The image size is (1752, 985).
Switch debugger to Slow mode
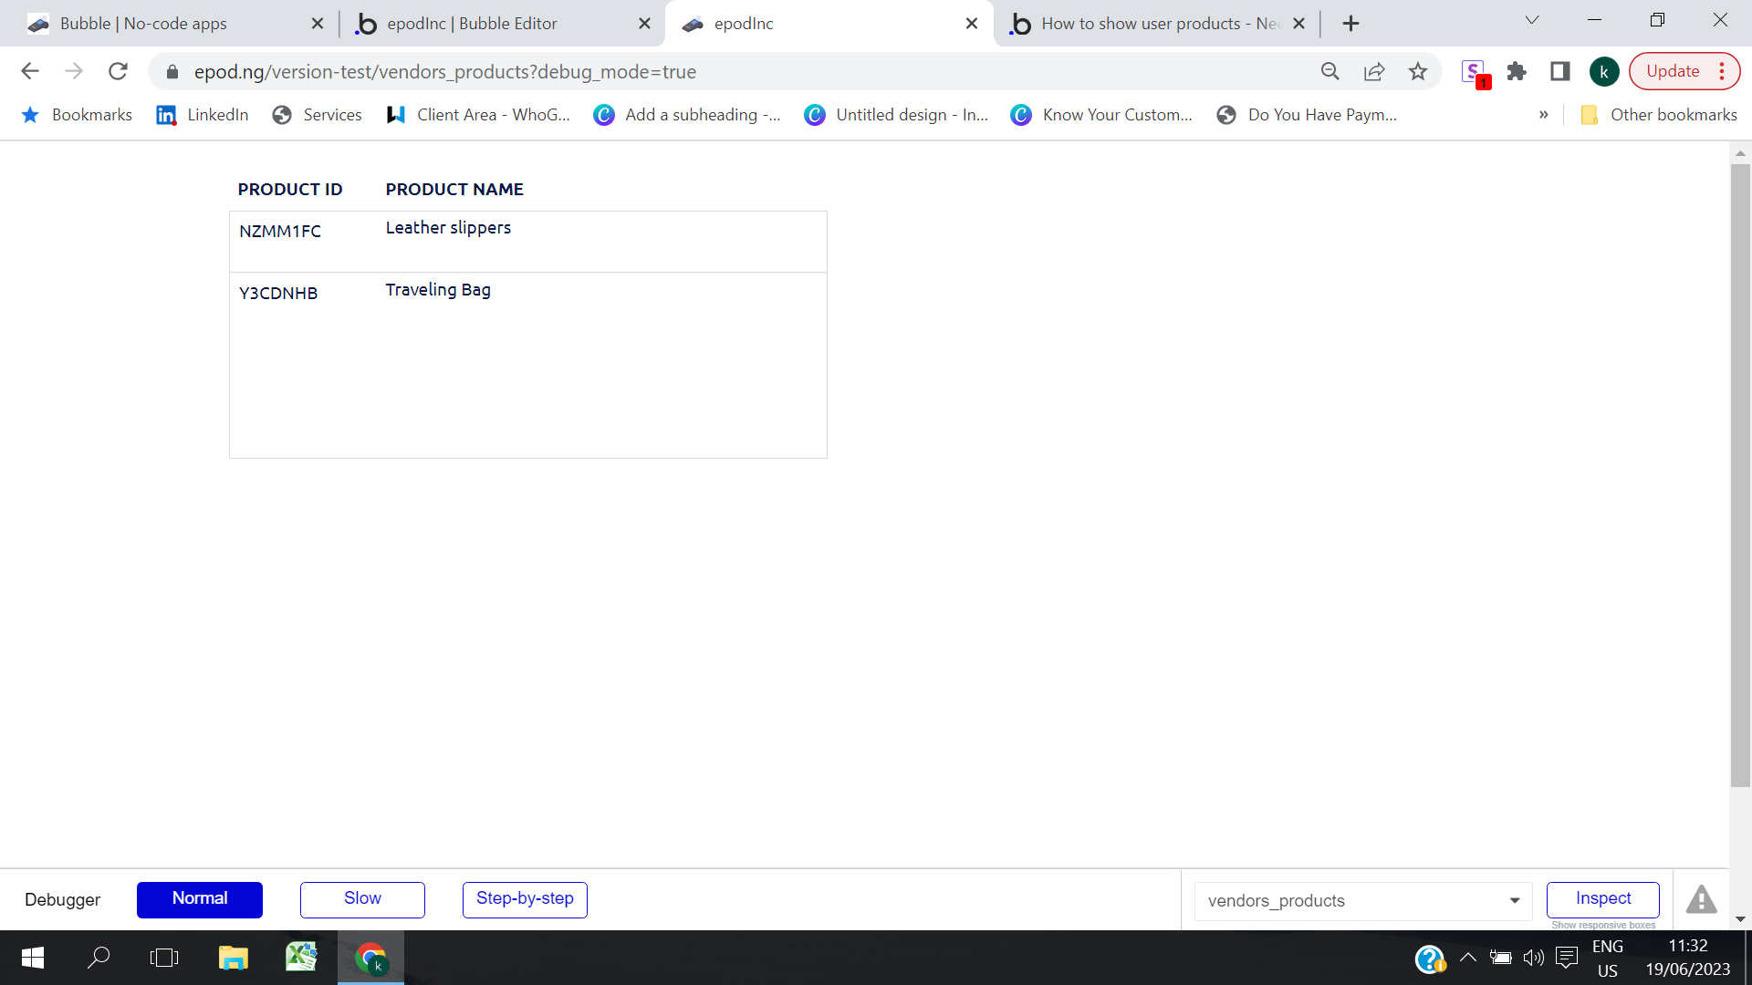(x=362, y=899)
